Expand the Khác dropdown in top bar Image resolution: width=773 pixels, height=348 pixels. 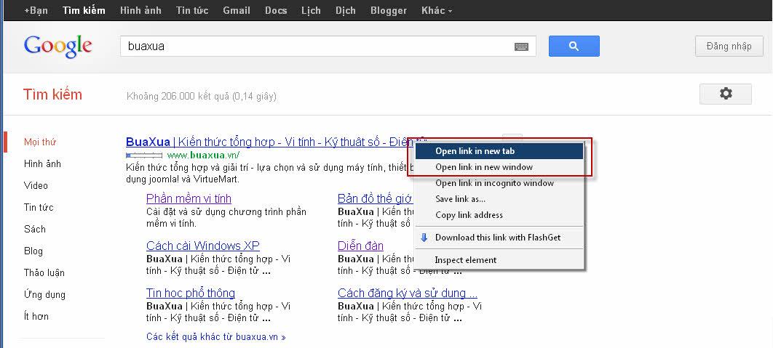(x=437, y=10)
